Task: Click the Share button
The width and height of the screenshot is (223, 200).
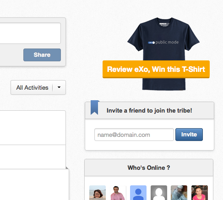Action: [42, 55]
